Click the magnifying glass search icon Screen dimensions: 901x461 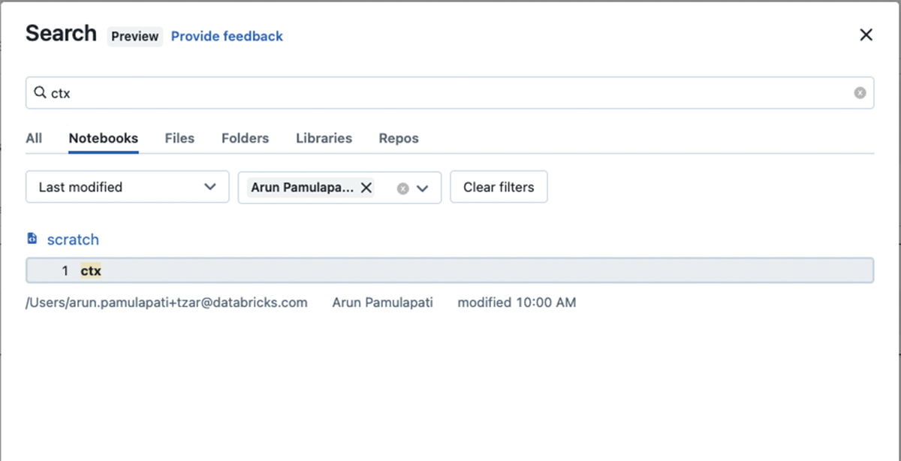[x=40, y=93]
